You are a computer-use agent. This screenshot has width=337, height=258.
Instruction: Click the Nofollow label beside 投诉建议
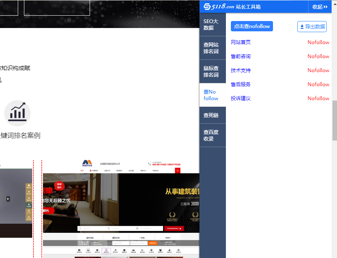[318, 98]
